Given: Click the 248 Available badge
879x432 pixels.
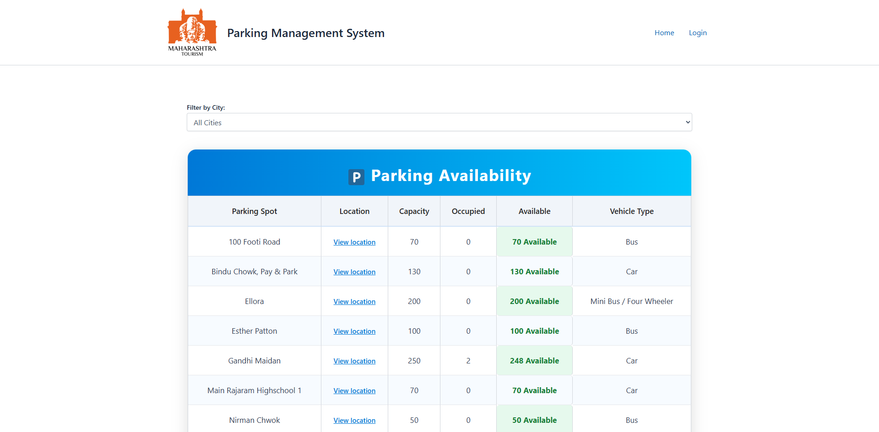Looking at the screenshot, I should click(x=534, y=361).
